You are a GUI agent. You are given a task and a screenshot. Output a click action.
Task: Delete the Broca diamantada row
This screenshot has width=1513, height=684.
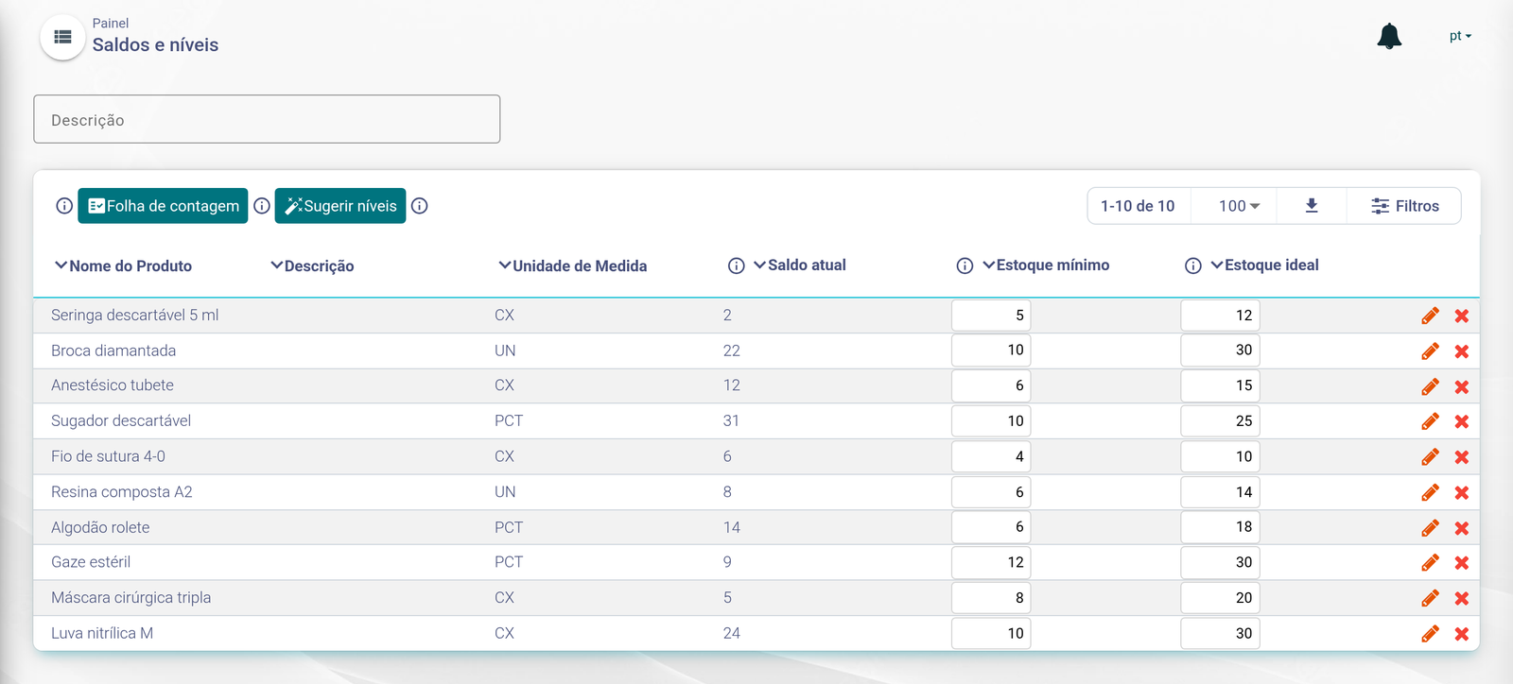click(x=1462, y=351)
